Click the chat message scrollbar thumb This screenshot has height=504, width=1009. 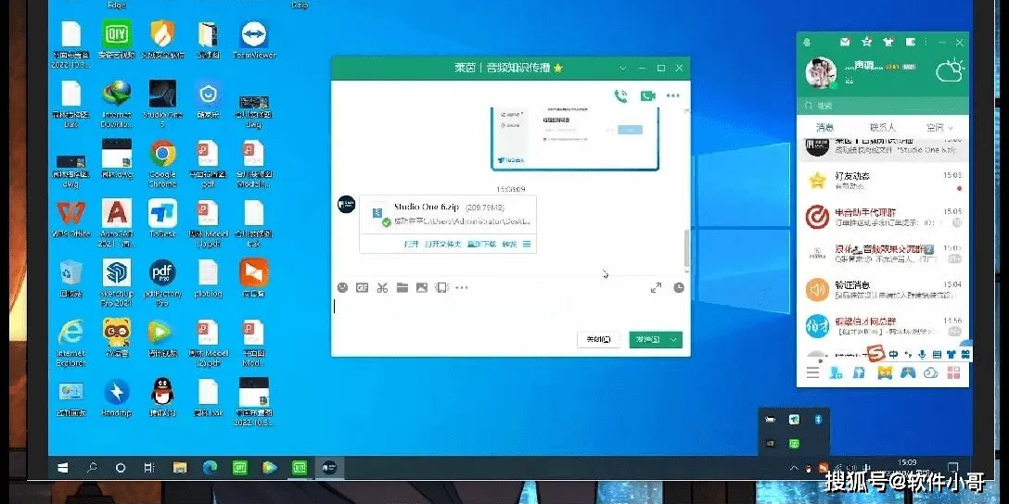[686, 249]
